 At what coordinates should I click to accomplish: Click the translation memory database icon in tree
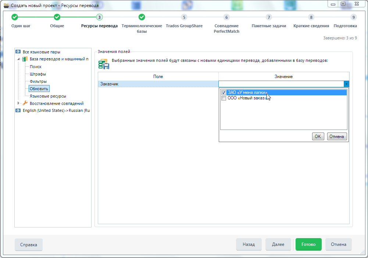tap(25, 59)
